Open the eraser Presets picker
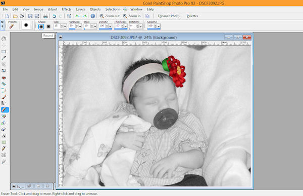Screen dimensions: 303x196 [12, 26]
